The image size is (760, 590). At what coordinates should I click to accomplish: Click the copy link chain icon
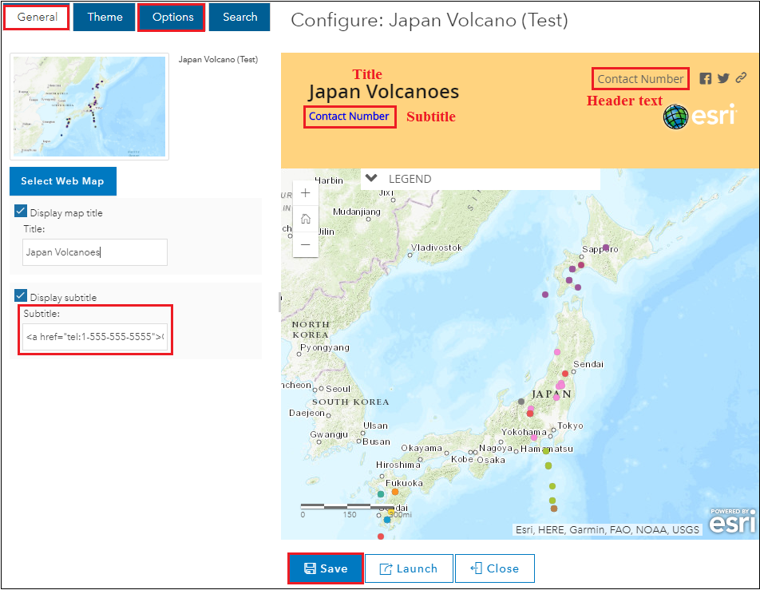coord(742,78)
